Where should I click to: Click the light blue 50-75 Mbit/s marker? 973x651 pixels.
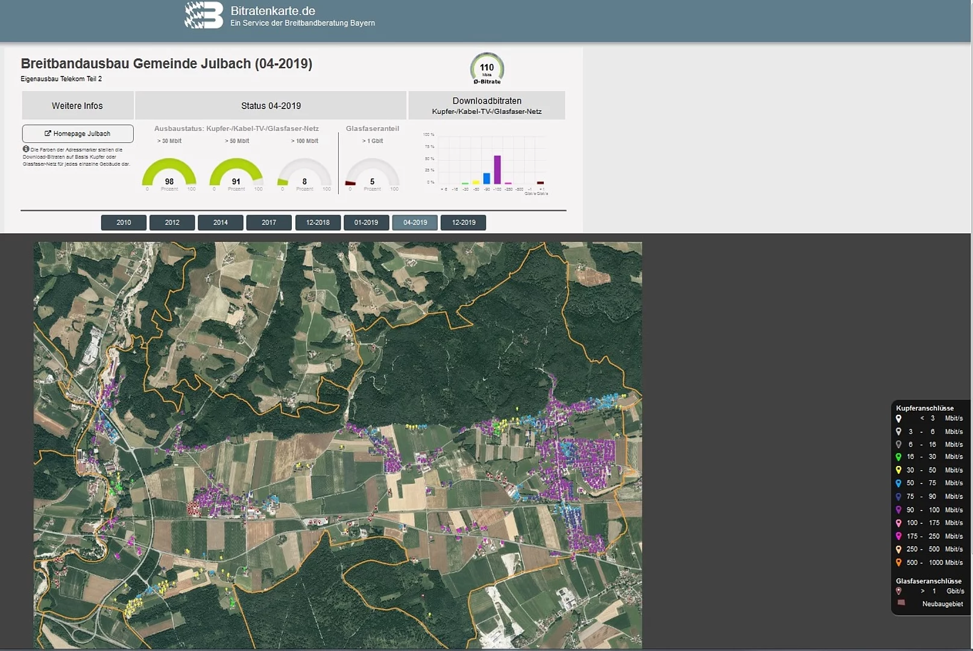pos(898,483)
